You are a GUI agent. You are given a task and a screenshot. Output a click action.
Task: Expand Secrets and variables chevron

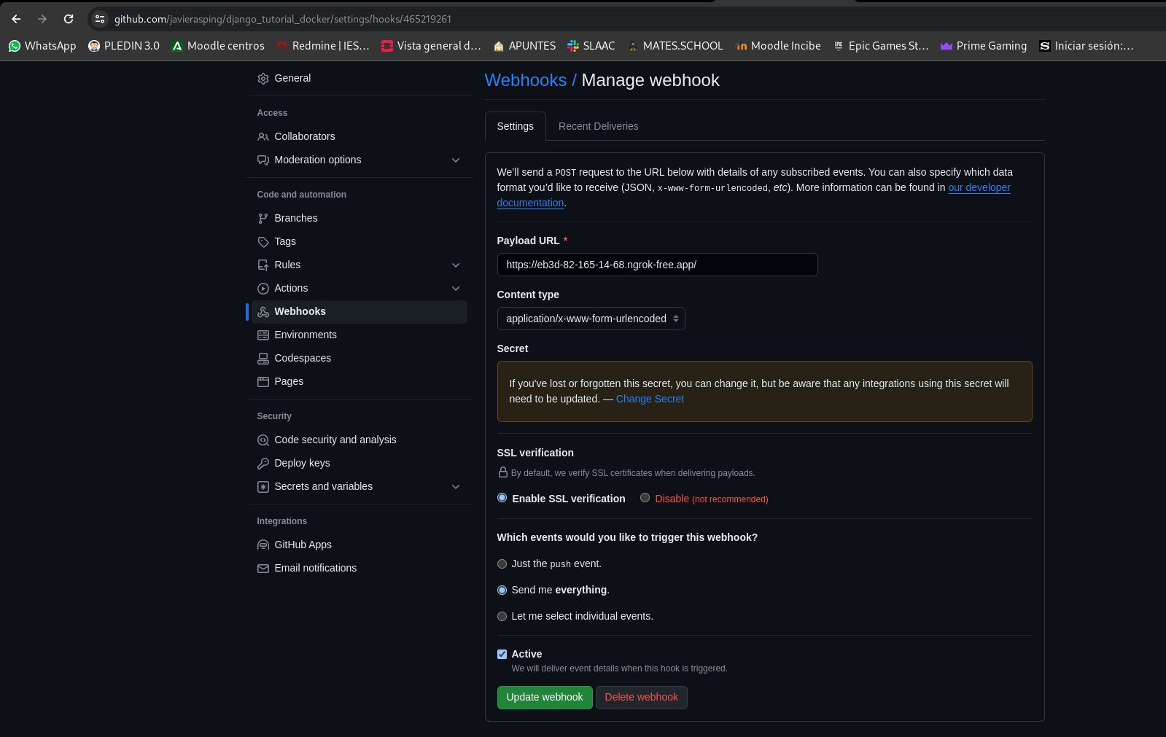[456, 487]
